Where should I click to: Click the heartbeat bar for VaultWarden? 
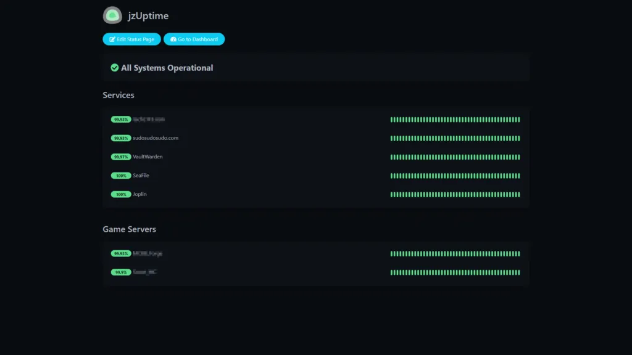click(455, 157)
